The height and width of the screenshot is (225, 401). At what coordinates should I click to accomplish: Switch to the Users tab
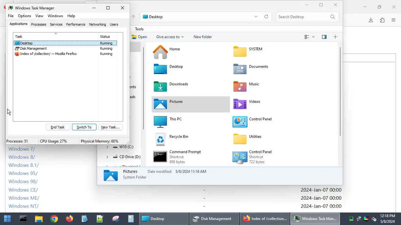(x=114, y=24)
